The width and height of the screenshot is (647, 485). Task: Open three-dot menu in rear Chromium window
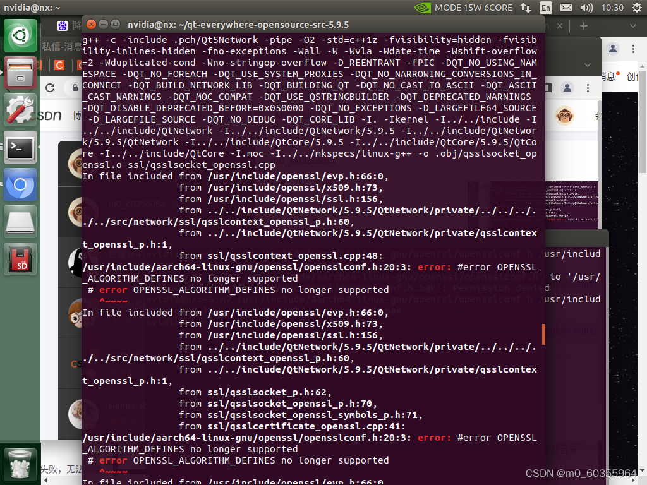(x=633, y=49)
